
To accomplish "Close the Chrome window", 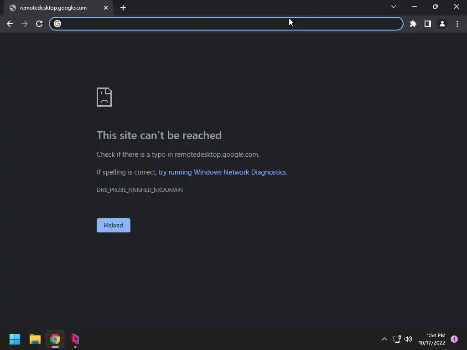I will (x=456, y=6).
